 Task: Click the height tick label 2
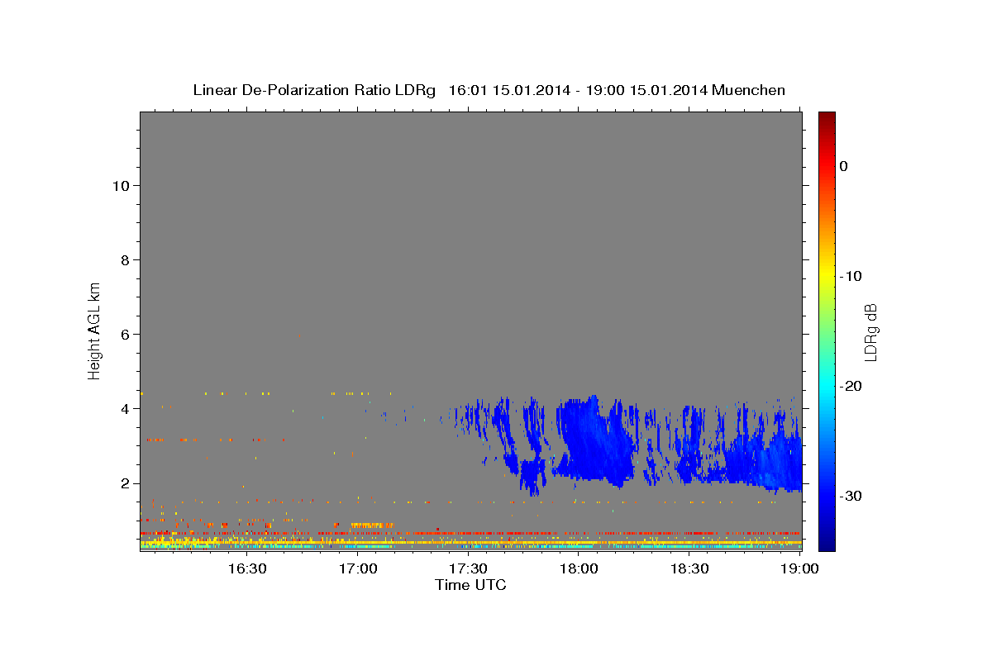[x=124, y=483]
